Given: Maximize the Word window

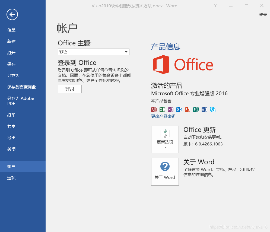Looking at the screenshot, I should [246, 6].
